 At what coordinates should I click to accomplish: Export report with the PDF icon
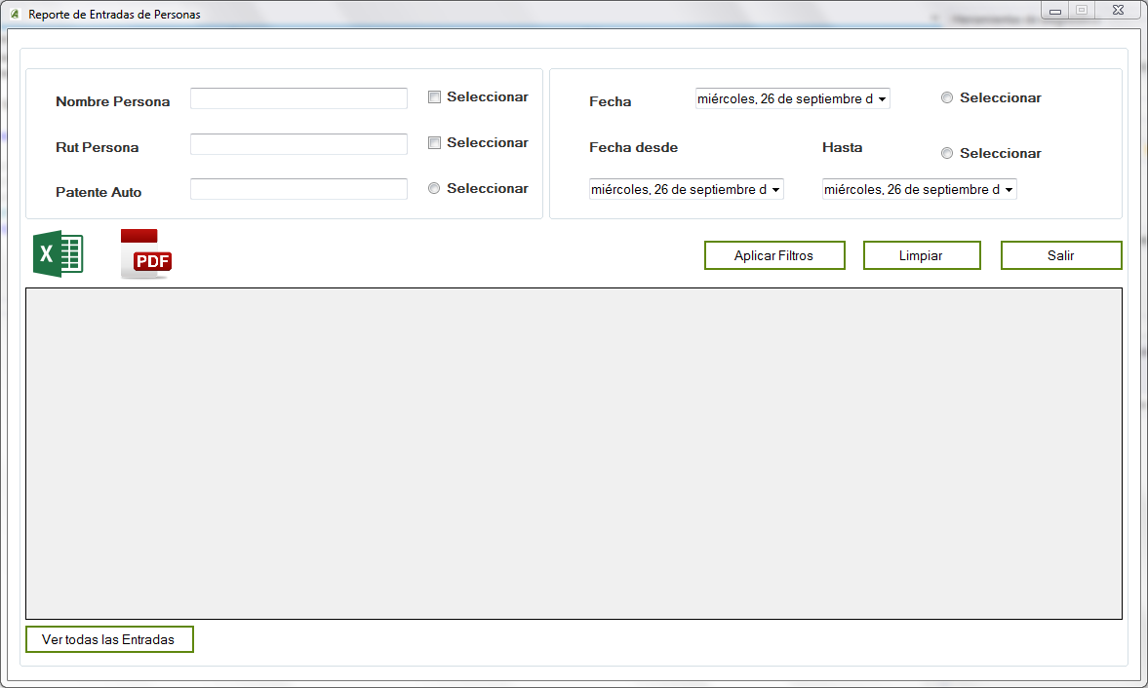145,254
